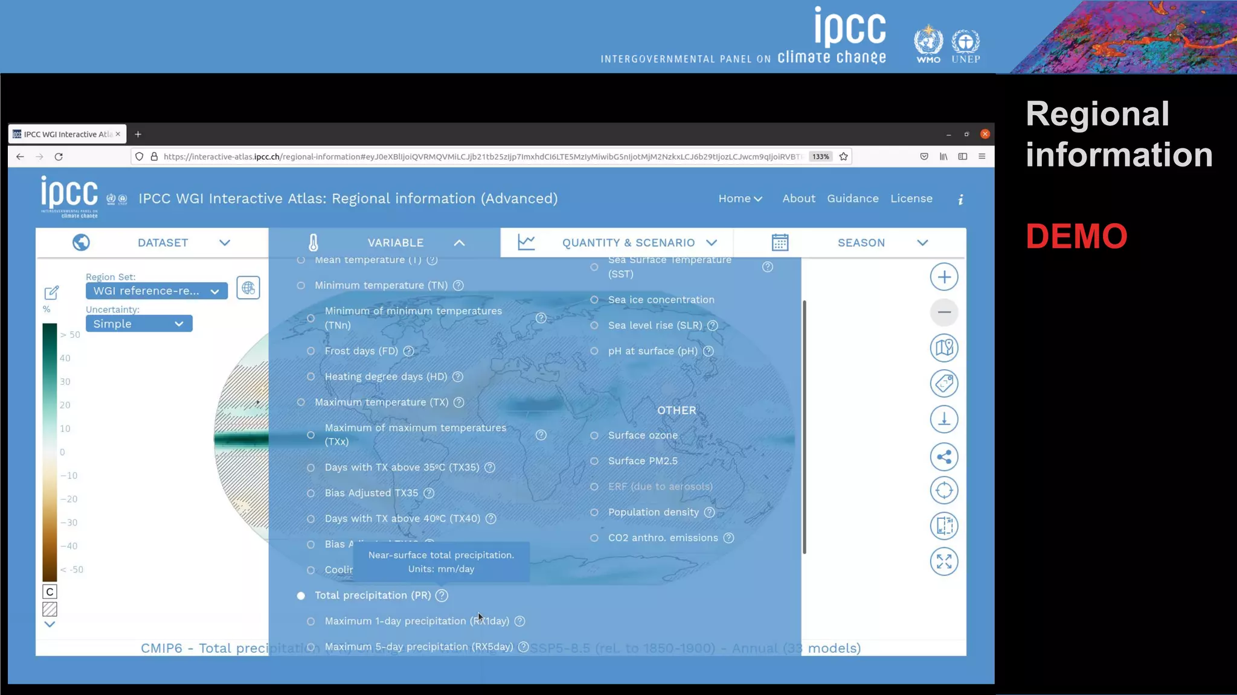
Task: Click the edit pencil icon near legend
Action: coord(51,293)
